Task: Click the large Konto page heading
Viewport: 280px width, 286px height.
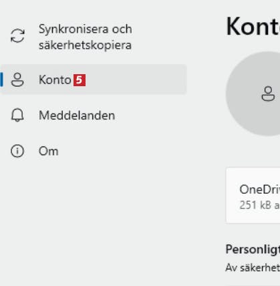Action: pos(253,26)
